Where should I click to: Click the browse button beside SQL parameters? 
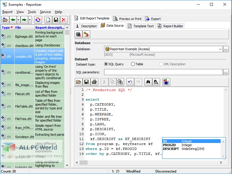tap(226, 72)
